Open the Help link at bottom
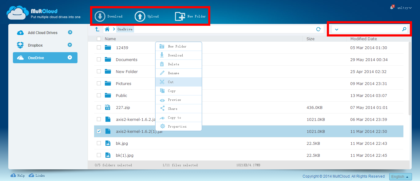This screenshot has height=181, width=420. pos(21,176)
